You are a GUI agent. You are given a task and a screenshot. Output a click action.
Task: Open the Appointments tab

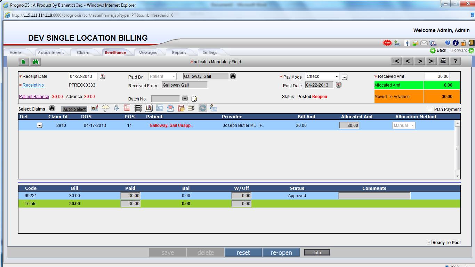pyautogui.click(x=51, y=52)
